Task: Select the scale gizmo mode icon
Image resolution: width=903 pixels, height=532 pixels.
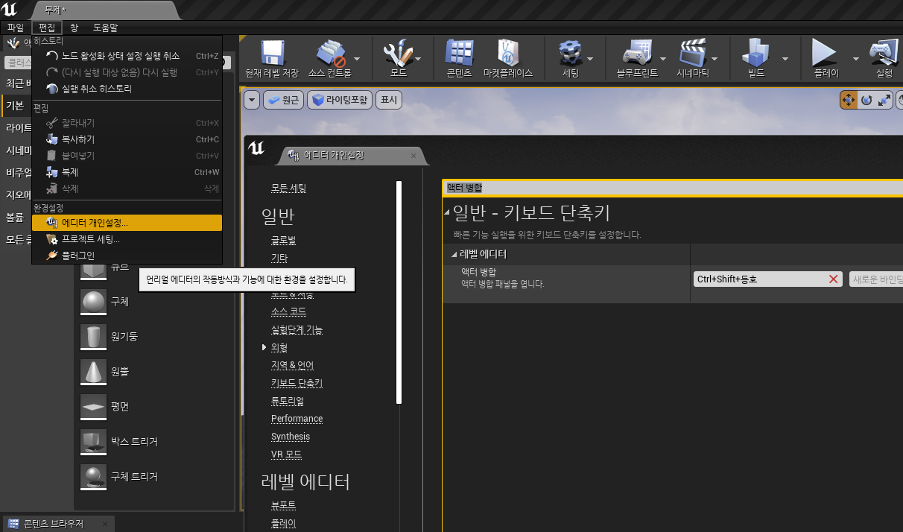Action: point(884,100)
